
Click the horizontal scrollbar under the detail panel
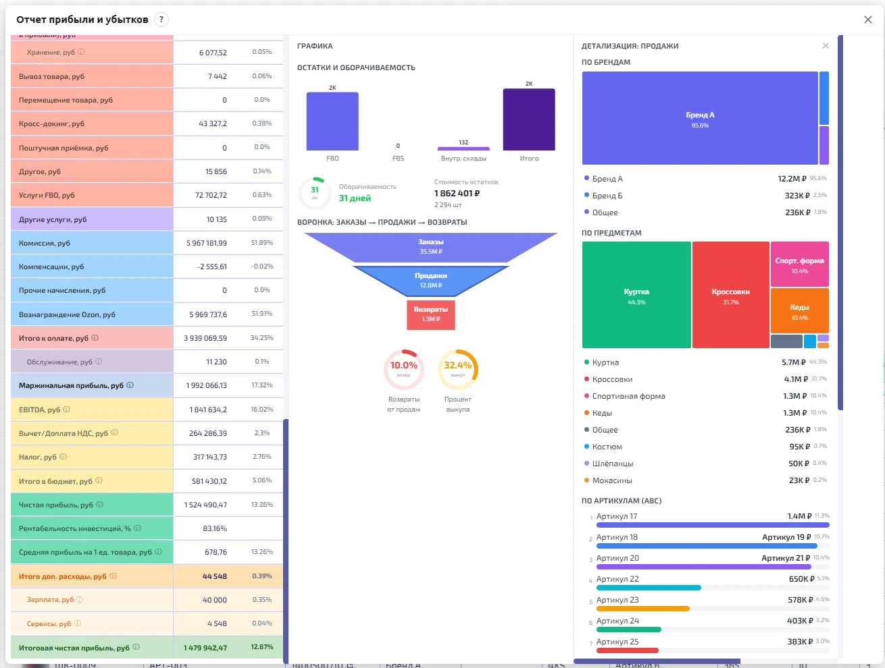tap(657, 661)
